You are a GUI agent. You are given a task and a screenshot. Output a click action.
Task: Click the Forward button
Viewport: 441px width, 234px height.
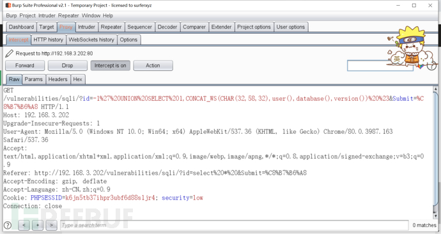coord(25,66)
